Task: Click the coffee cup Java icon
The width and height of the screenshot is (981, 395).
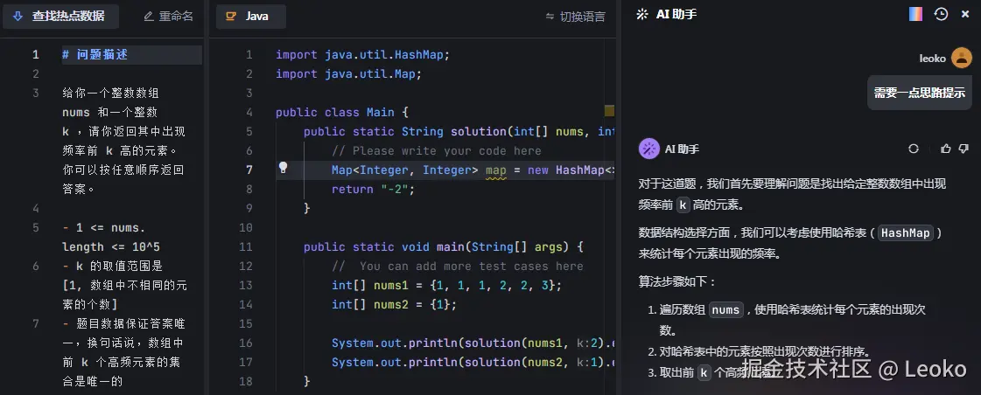Action: pyautogui.click(x=231, y=17)
